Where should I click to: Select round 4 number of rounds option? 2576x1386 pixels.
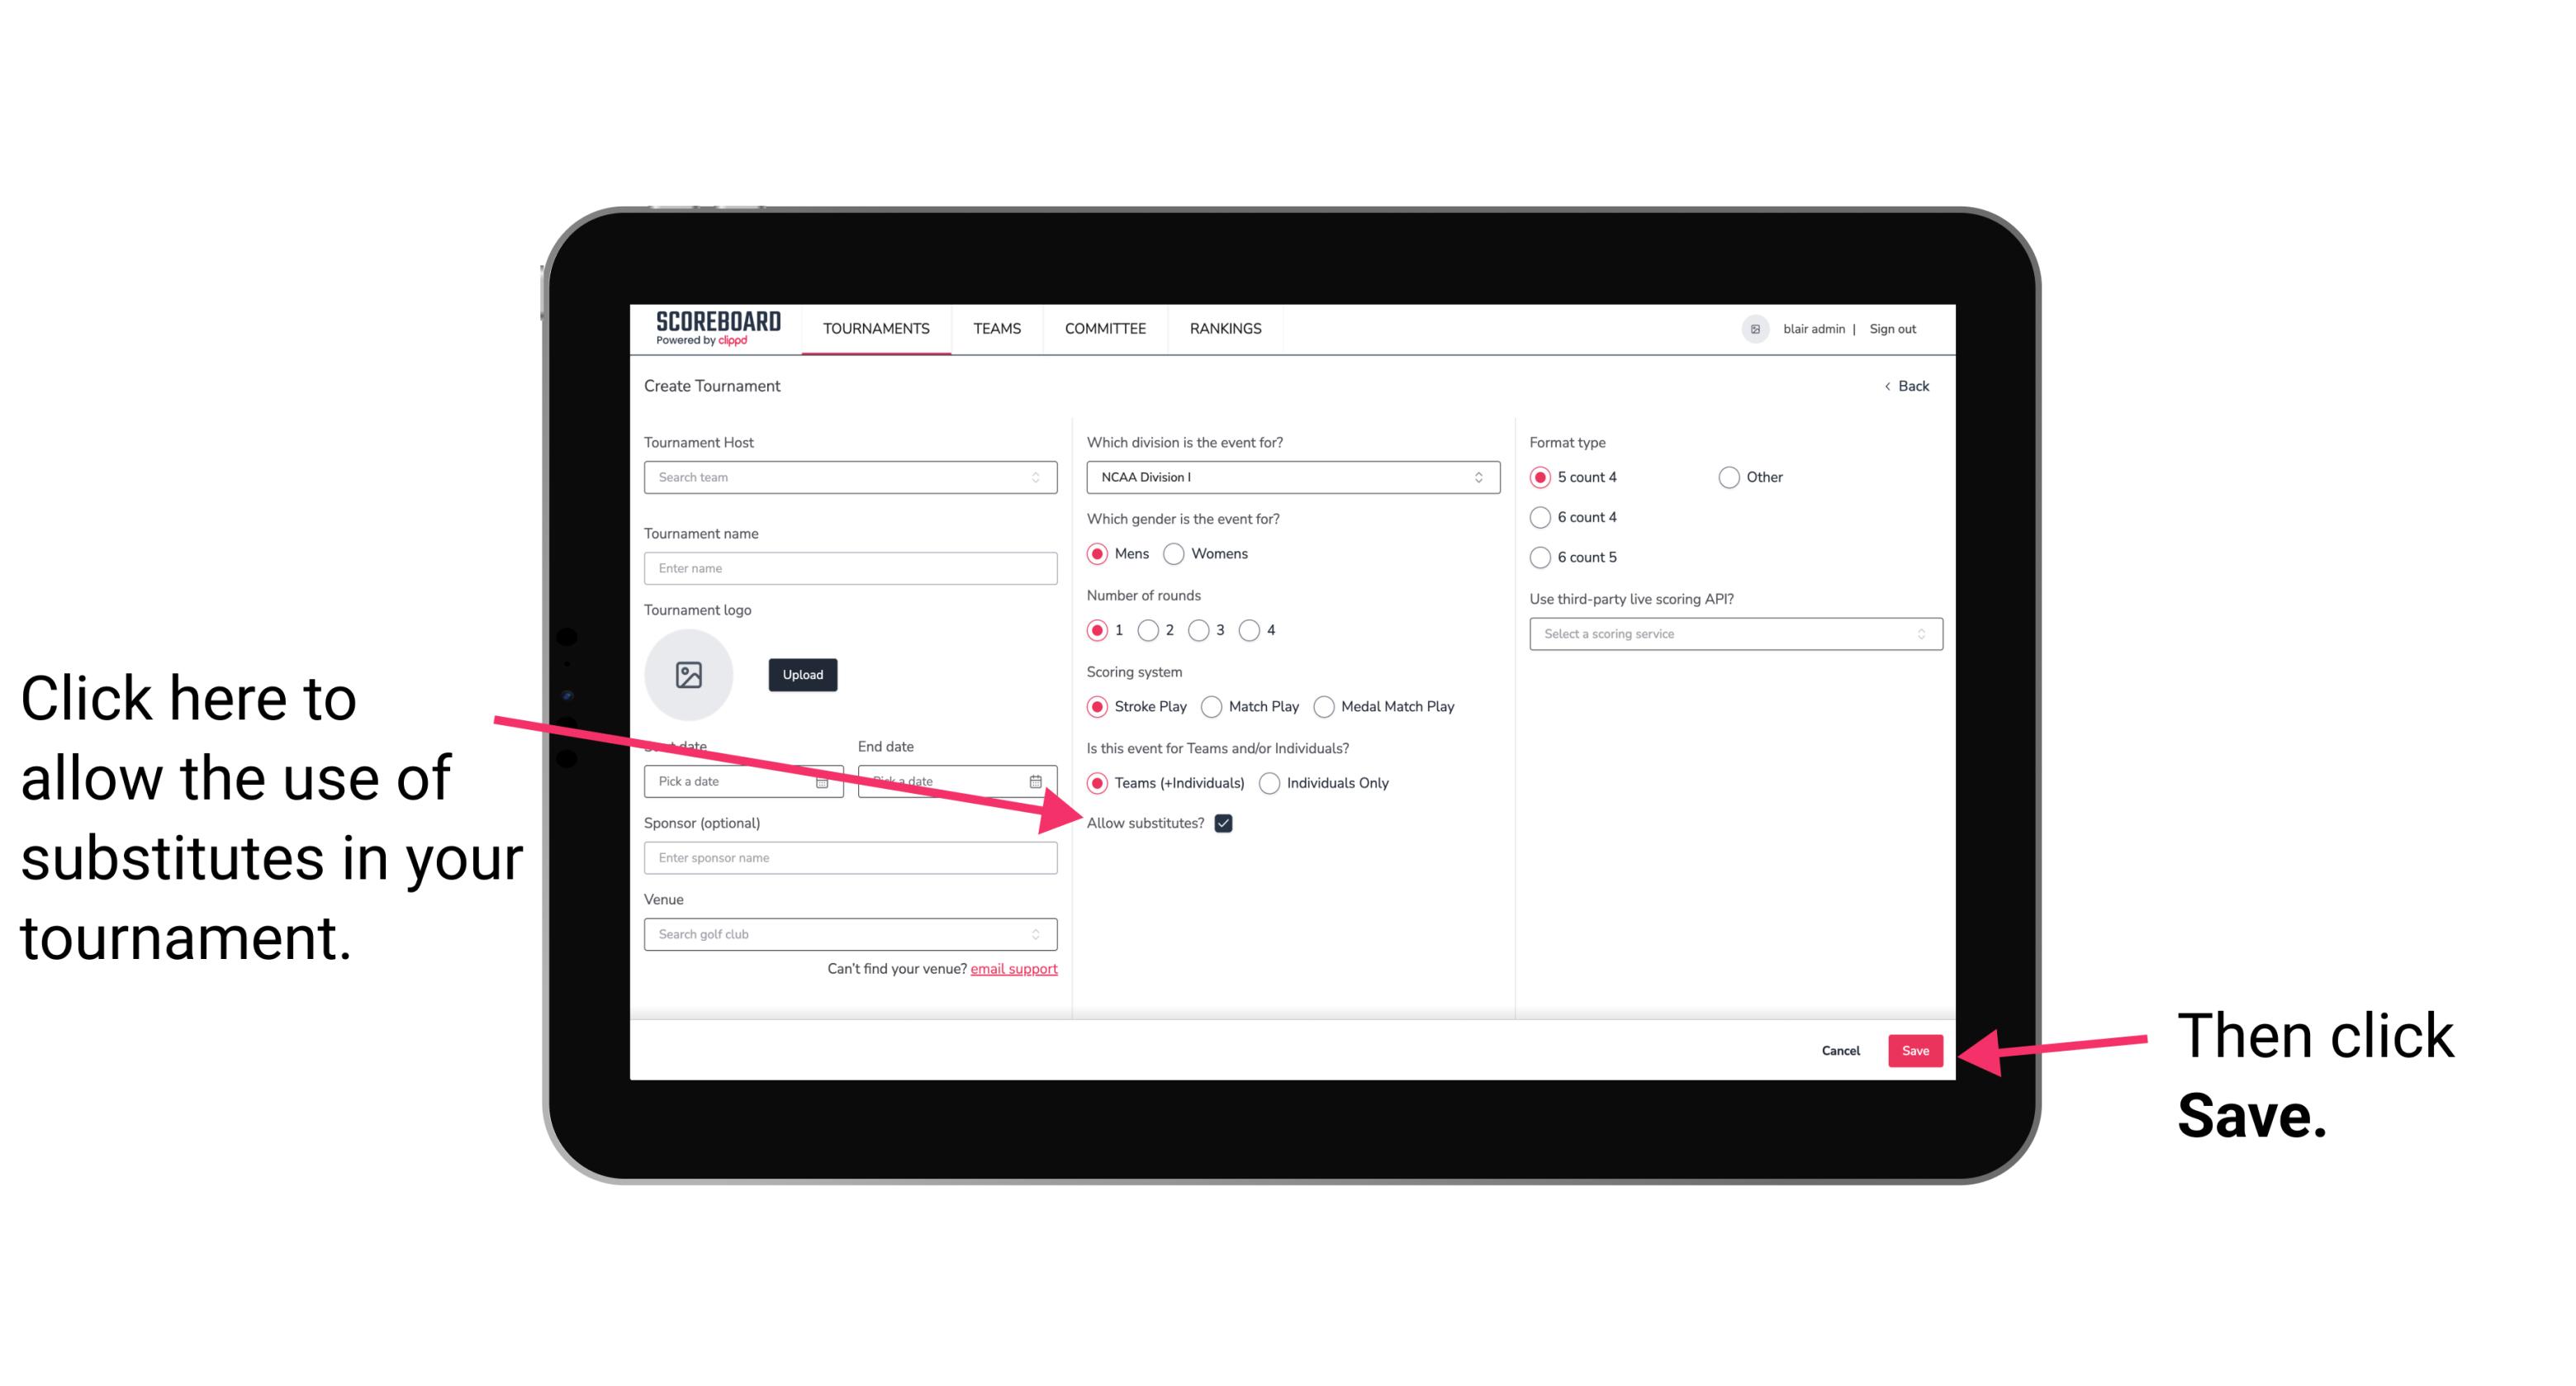point(1252,630)
